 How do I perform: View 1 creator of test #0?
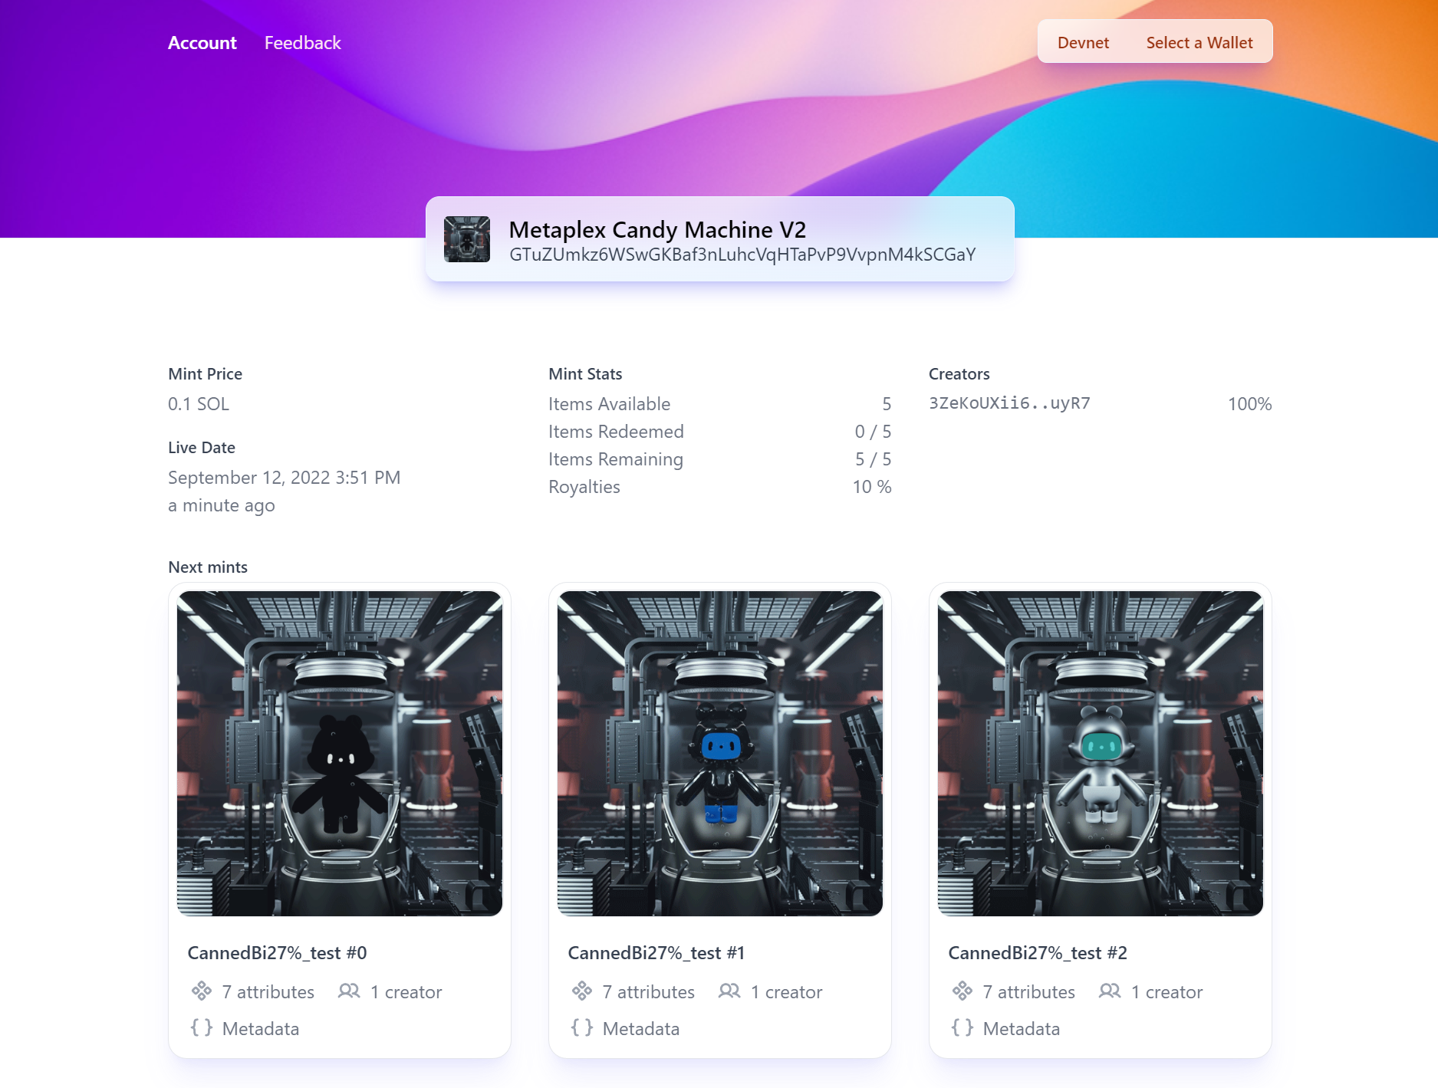[x=406, y=992]
